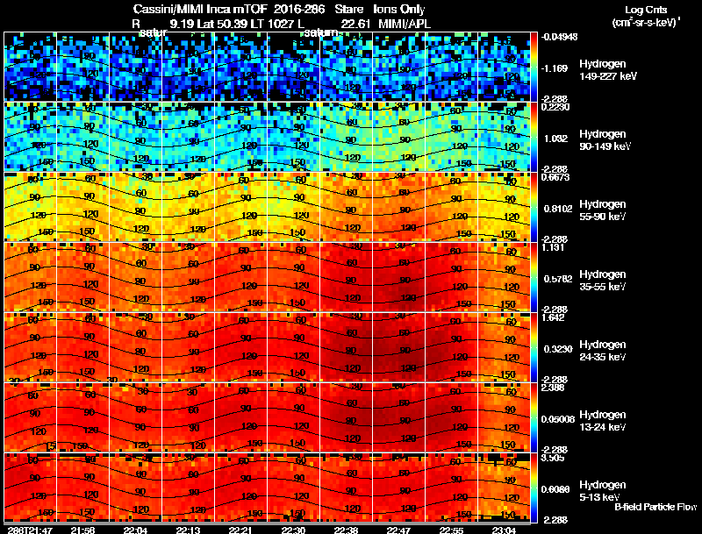Screen dimensions: 702x534
Task: Click the "(cm²-sr-s-keV)" units label
Action: pos(646,22)
